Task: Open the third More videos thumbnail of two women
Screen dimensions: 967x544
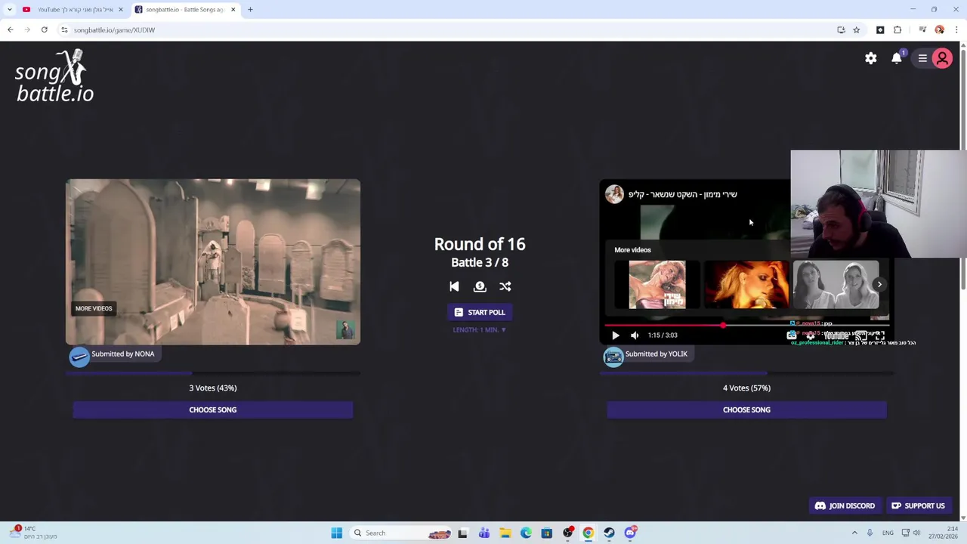Action: coord(836,285)
